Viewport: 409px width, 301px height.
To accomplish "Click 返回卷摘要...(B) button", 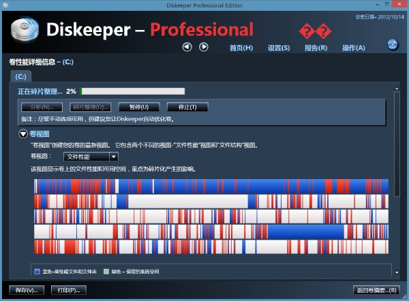I will click(x=376, y=290).
